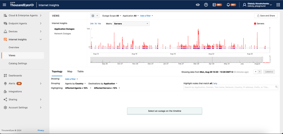Viewport: 283px width, 134px height.
Task: Select Views in the sidebar
Action: [x=23, y=55]
